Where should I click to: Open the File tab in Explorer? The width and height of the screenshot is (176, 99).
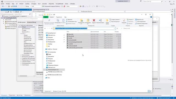click(x=46, y=17)
